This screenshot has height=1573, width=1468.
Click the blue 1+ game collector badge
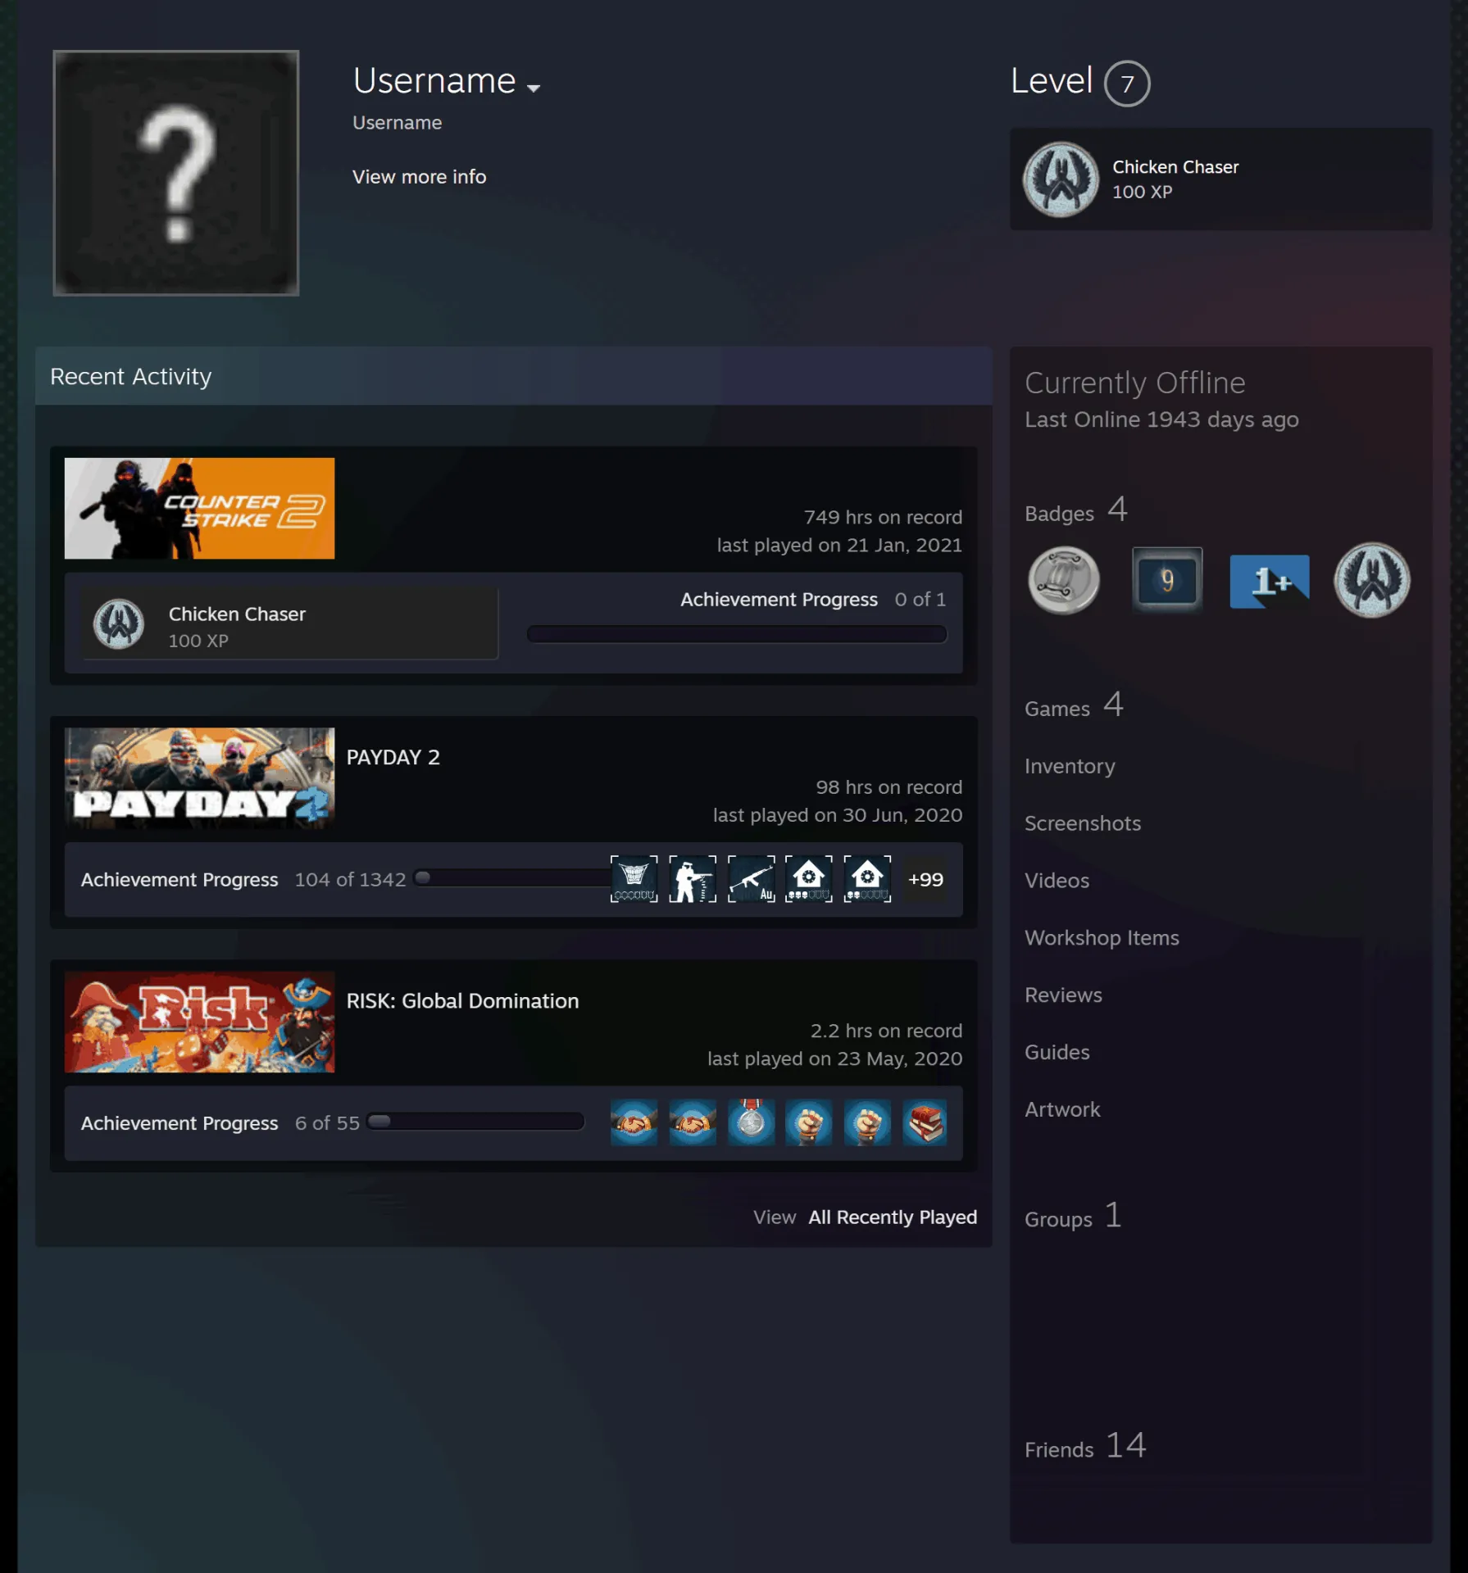pyautogui.click(x=1270, y=581)
